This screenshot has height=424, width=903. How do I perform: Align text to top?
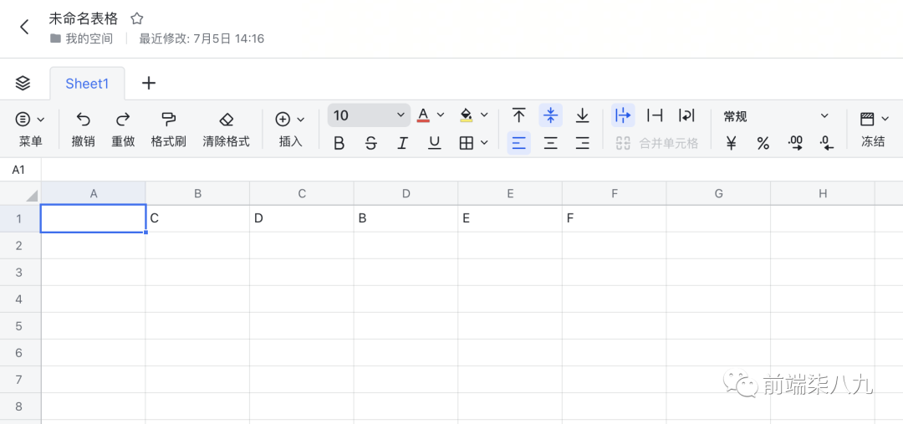click(519, 115)
